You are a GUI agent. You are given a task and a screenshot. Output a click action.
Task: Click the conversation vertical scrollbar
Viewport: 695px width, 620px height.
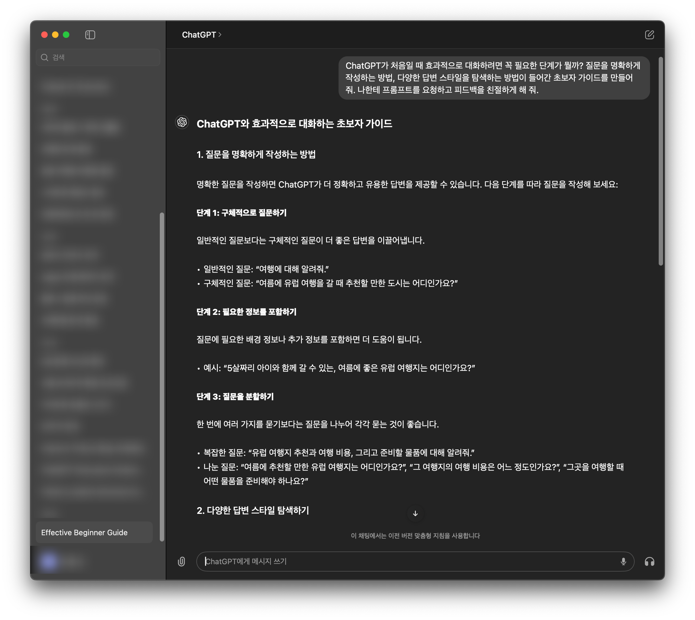[661, 161]
